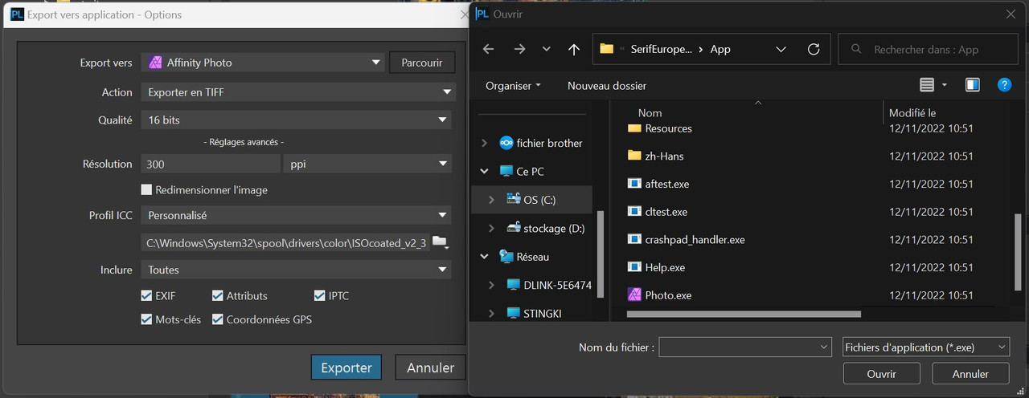
Task: Open the file type filter Fichiers d'application
Action: click(925, 347)
